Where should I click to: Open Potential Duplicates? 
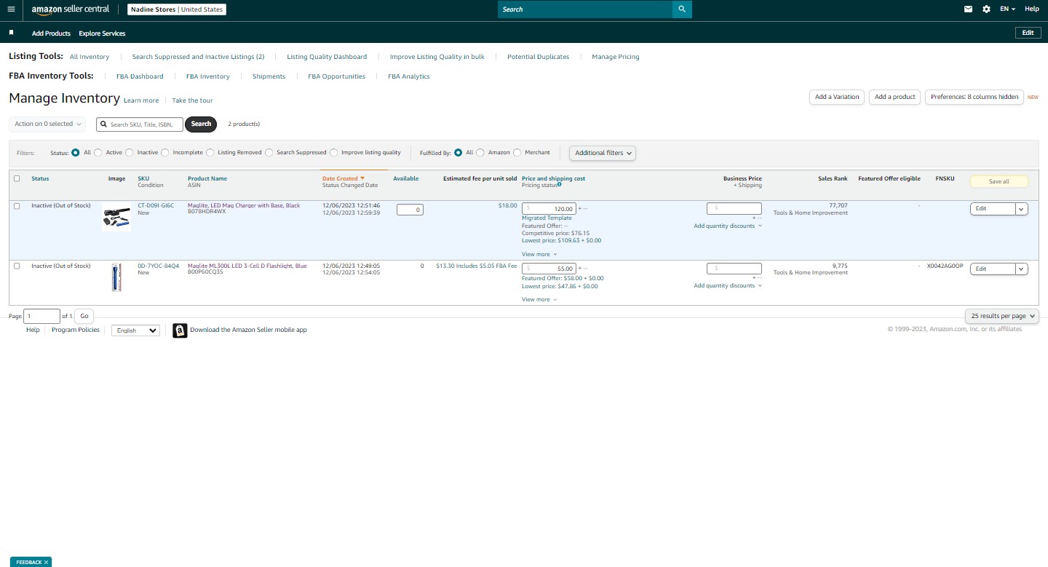click(x=538, y=57)
